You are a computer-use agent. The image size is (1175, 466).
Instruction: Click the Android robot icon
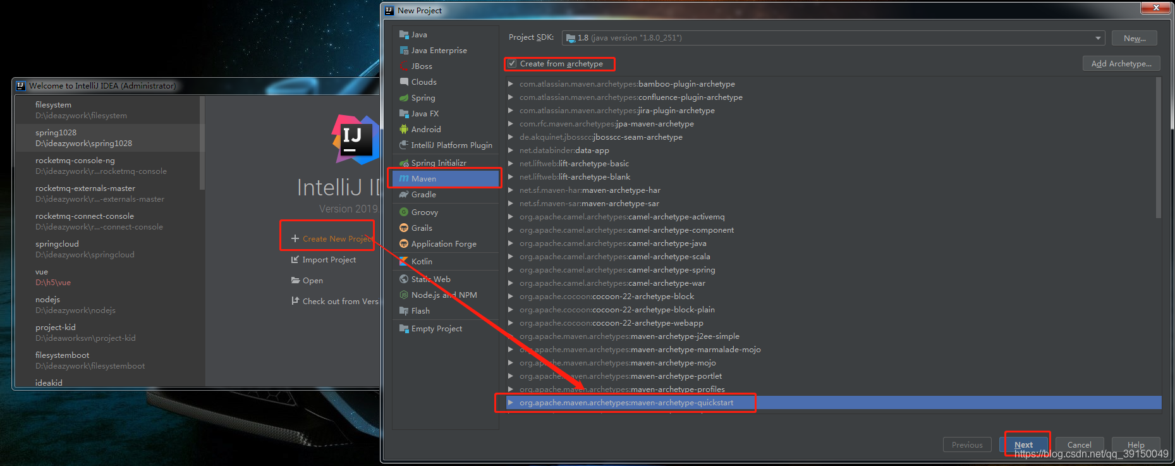[404, 130]
